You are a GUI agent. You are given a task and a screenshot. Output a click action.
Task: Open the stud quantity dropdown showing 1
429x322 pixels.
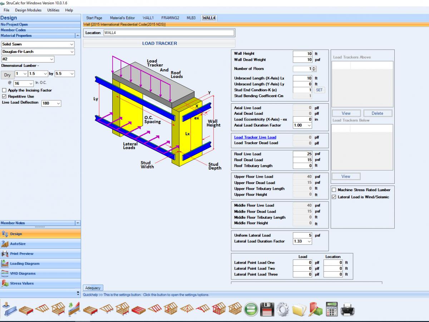click(x=21, y=74)
